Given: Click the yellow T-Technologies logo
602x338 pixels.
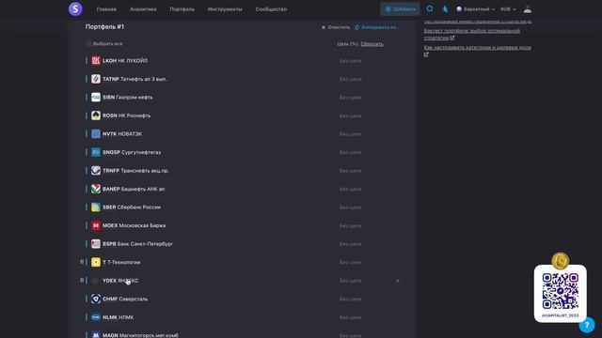Looking at the screenshot, I should click(x=96, y=262).
